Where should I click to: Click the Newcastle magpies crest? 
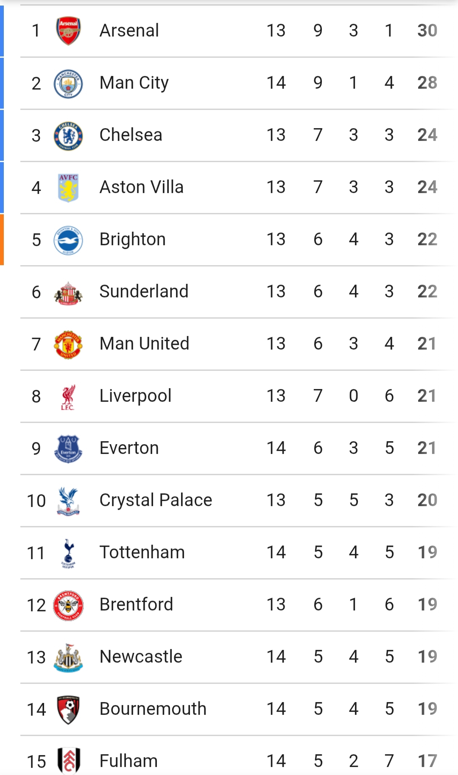(x=68, y=657)
